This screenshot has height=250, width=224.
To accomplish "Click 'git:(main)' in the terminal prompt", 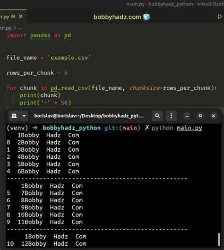I will point(122,128).
